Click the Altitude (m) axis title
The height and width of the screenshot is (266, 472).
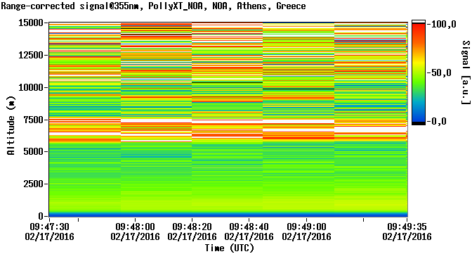pos(11,125)
